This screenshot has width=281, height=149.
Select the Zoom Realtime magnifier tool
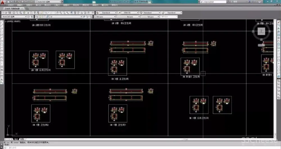click(x=61, y=13)
